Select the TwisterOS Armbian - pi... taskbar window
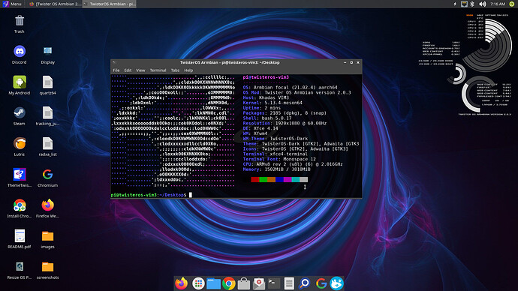The image size is (518, 291). [x=110, y=4]
